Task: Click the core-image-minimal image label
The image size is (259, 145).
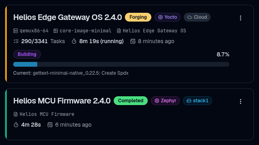Action: [86, 31]
